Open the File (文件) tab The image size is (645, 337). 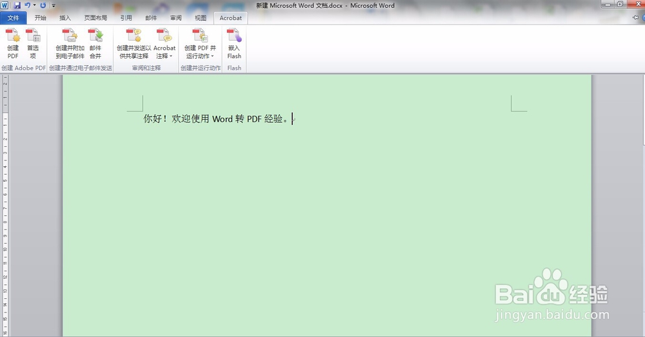(x=13, y=17)
